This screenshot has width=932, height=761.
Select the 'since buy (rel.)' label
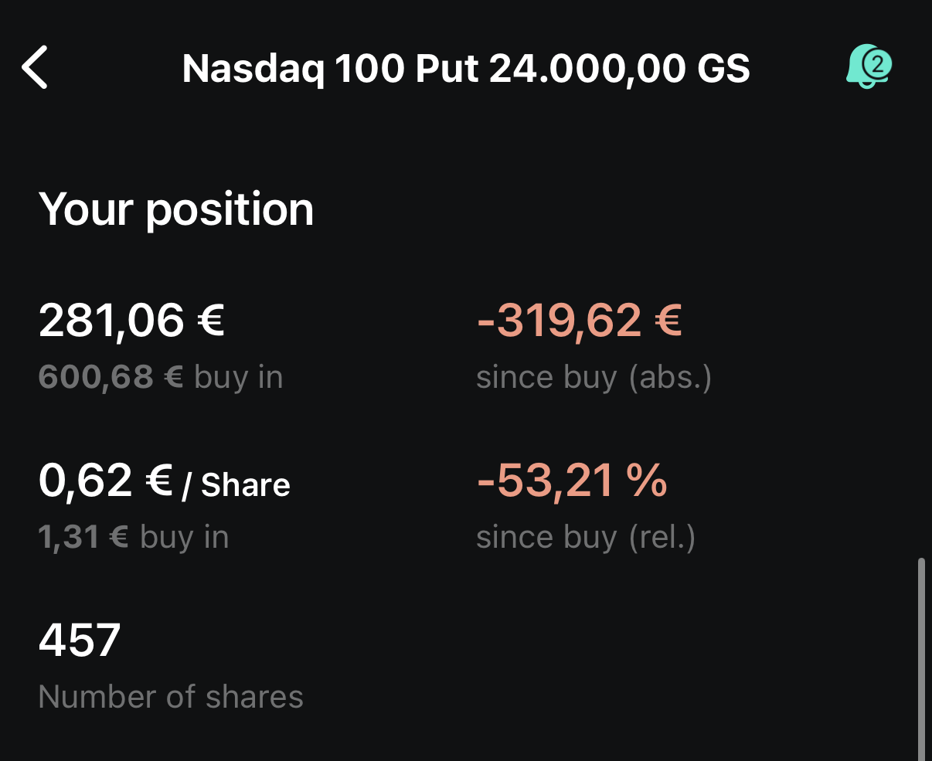coord(586,537)
